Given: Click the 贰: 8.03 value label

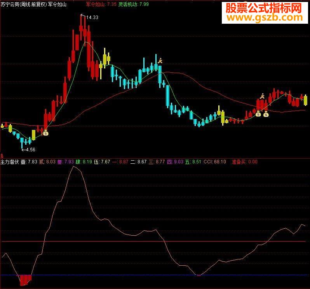Looking at the screenshot, I should tap(47, 162).
